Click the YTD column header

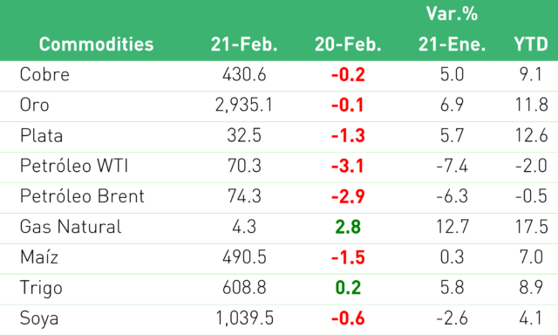pos(531,44)
